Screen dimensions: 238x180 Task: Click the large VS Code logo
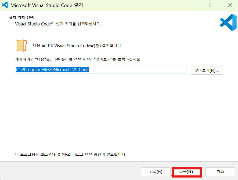(228, 22)
